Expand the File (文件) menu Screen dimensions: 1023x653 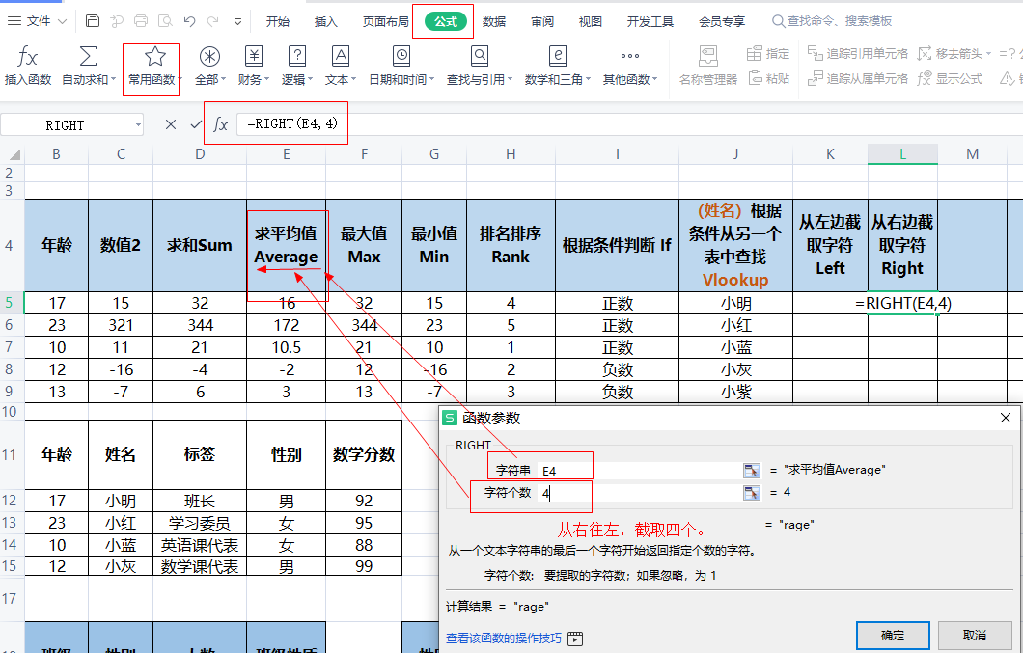pyautogui.click(x=38, y=21)
